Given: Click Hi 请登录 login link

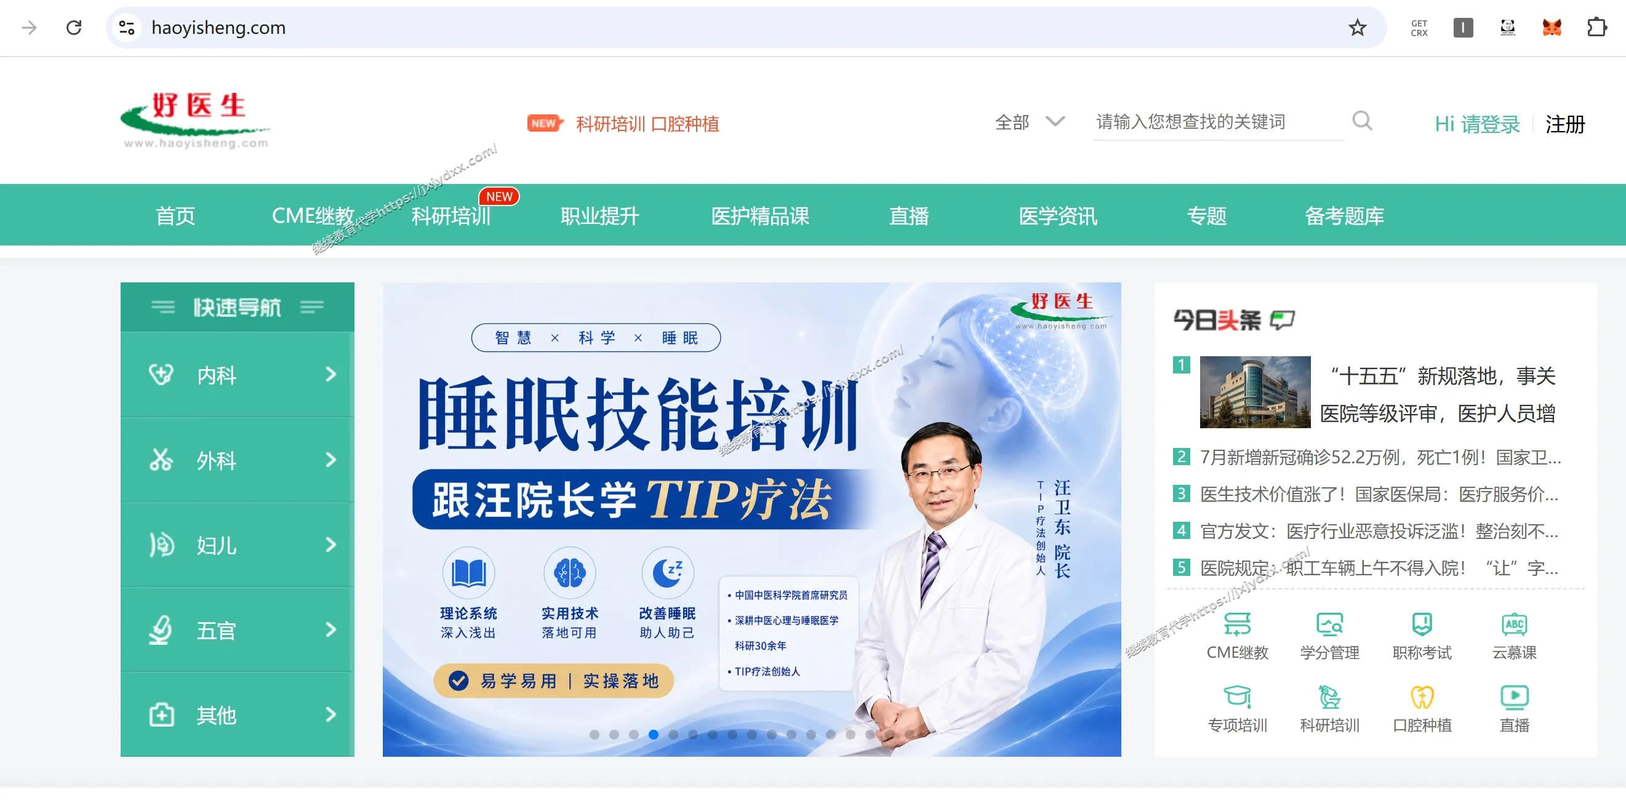Looking at the screenshot, I should click(x=1477, y=124).
